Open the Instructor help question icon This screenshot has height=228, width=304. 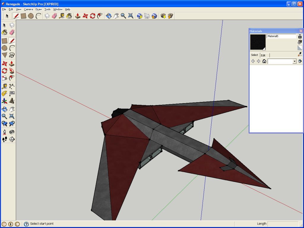click(26, 224)
